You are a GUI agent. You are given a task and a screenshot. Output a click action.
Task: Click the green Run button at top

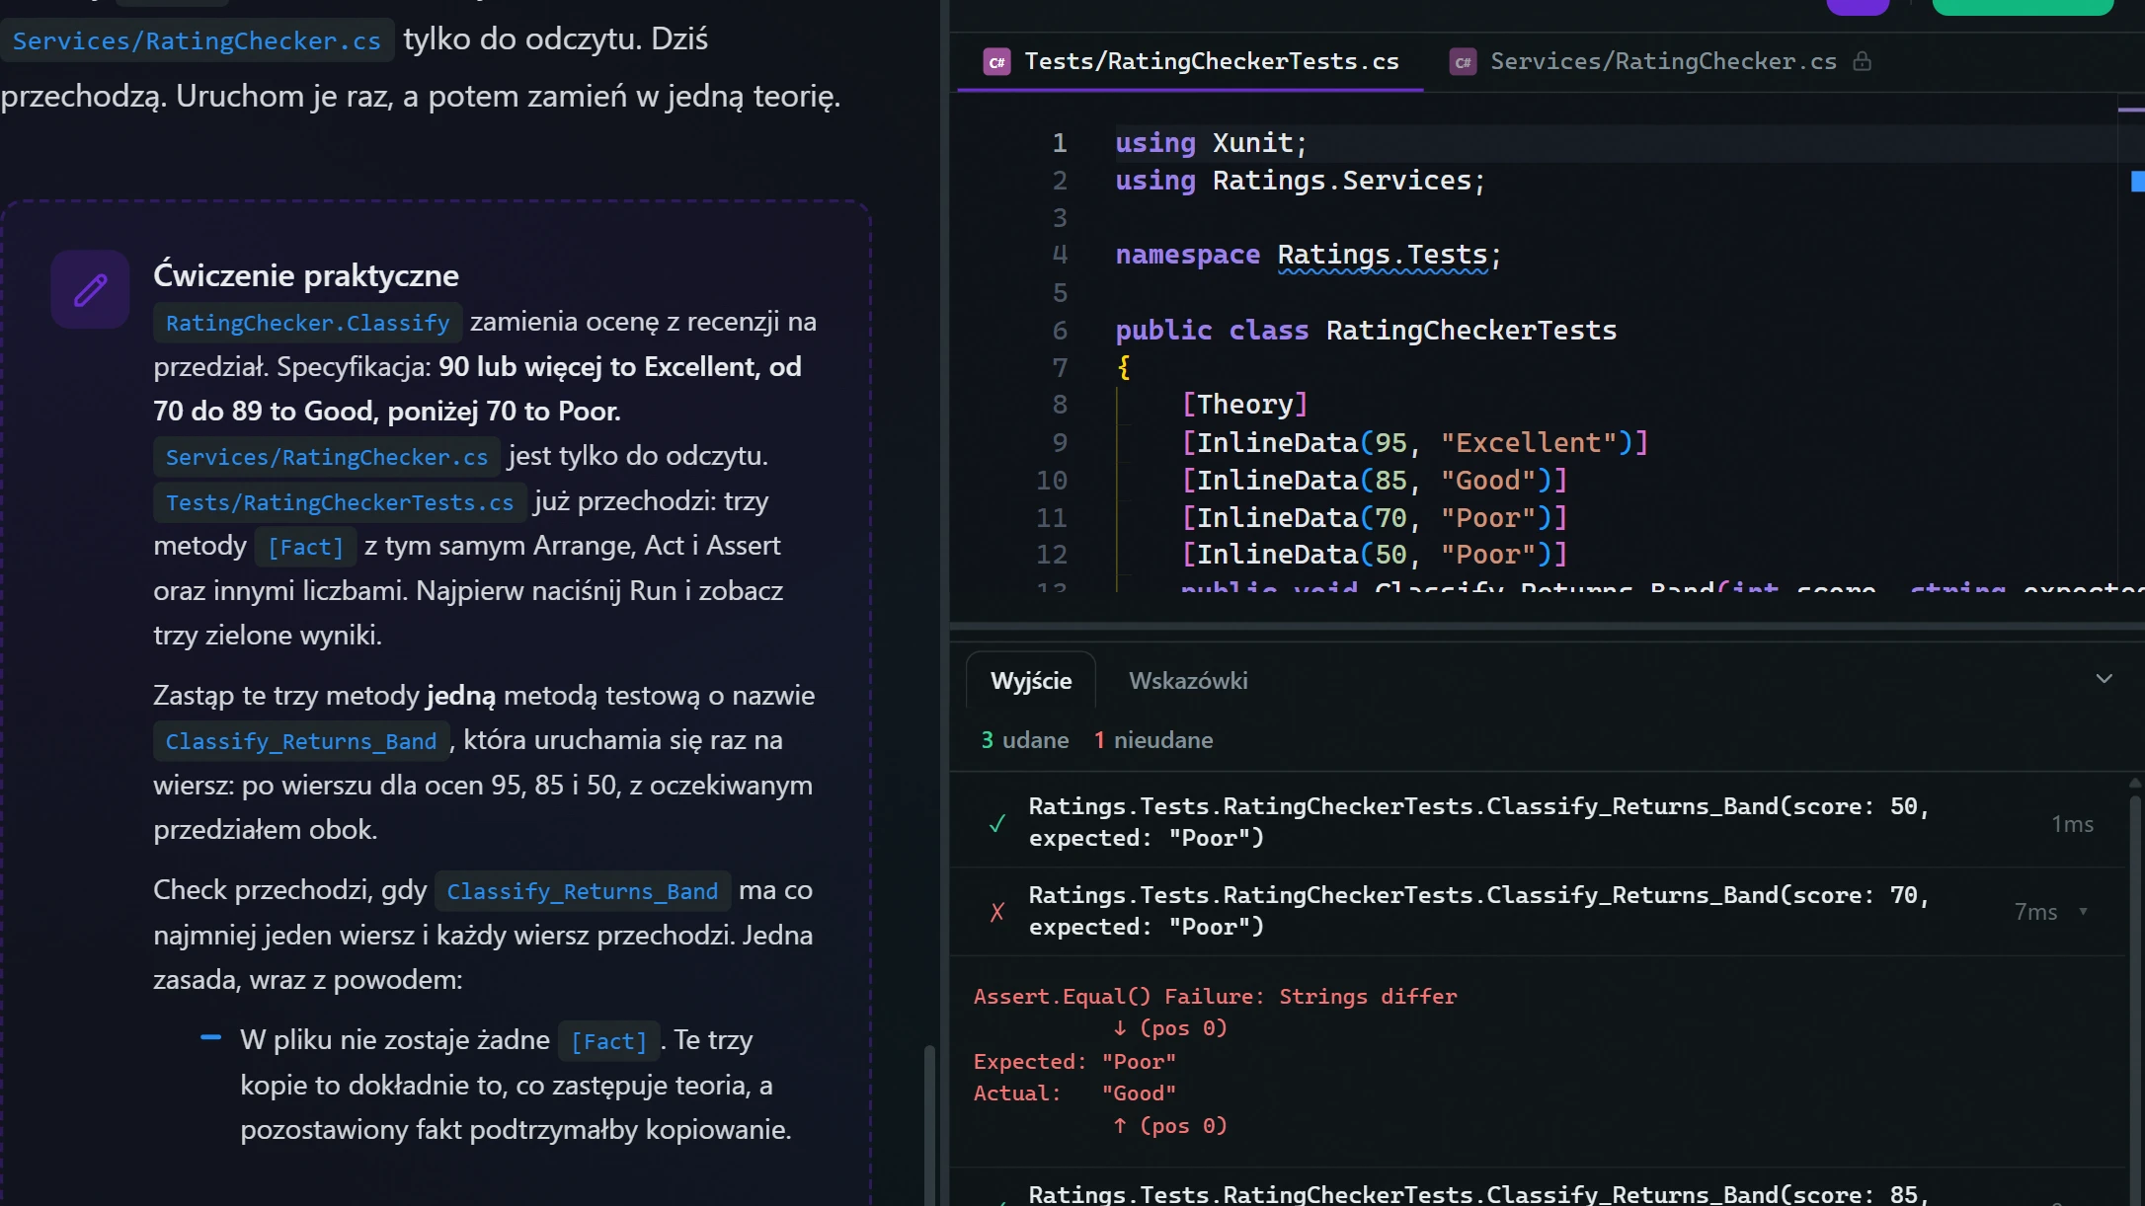[2022, 7]
